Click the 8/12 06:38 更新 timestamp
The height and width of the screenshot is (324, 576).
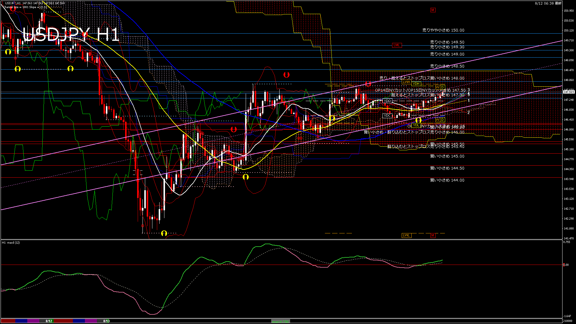pos(548,3)
